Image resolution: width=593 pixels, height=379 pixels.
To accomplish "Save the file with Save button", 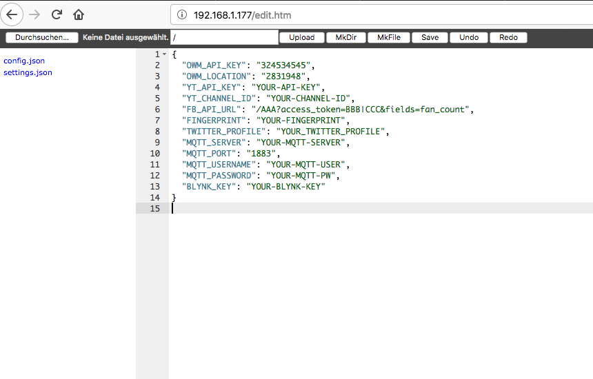I will (x=430, y=38).
